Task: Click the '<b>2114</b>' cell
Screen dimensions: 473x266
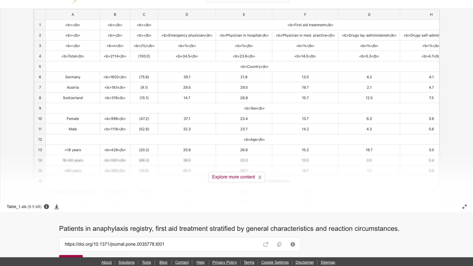Action: (115, 56)
